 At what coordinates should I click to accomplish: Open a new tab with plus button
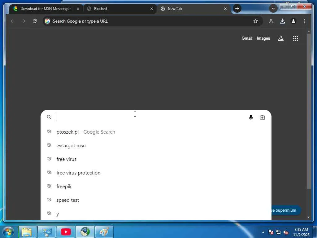pyautogui.click(x=237, y=8)
